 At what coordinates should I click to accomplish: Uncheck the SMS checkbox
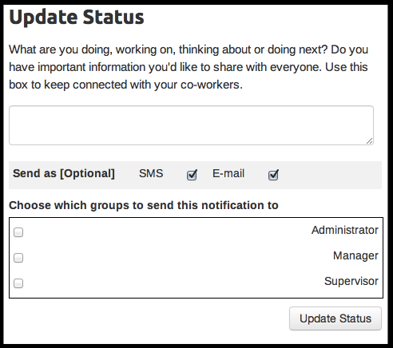click(x=192, y=175)
